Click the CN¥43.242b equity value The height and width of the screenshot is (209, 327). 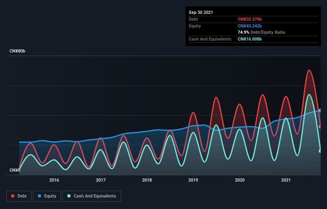click(250, 26)
